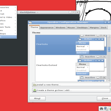
Task: Open the Internet menu entry
Action: (8, 14)
